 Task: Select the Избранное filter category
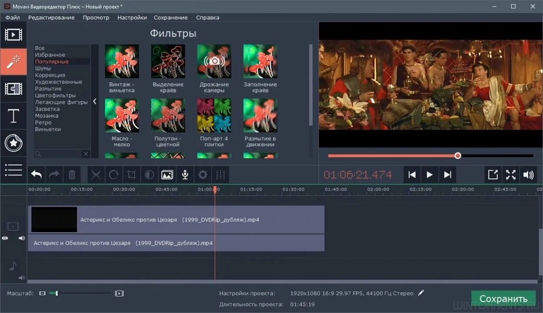click(x=50, y=55)
